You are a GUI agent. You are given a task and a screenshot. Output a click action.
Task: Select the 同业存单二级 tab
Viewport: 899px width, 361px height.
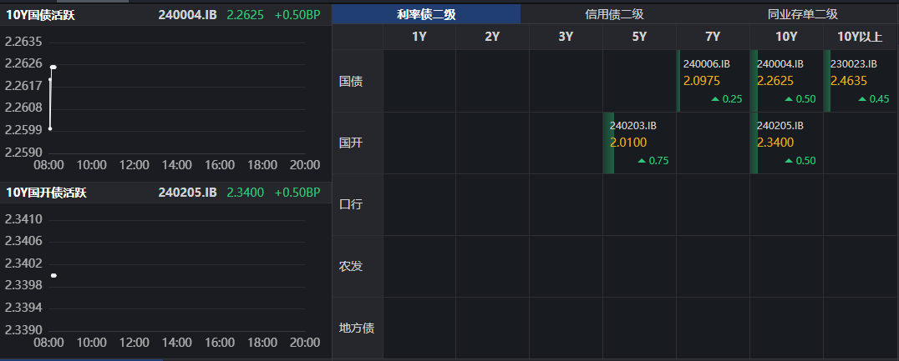coord(802,14)
